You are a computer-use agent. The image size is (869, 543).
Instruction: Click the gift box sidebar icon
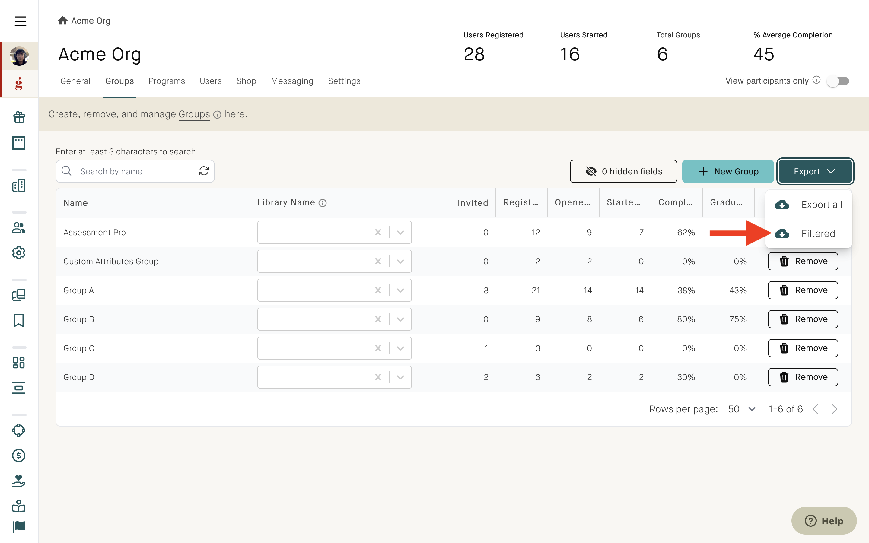pos(19,117)
